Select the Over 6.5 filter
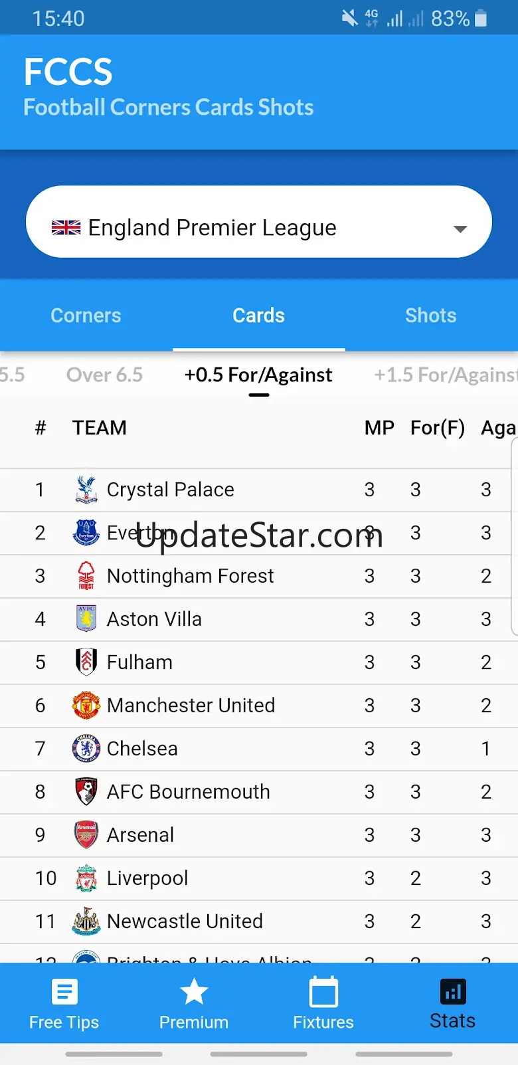518x1065 pixels. pyautogui.click(x=104, y=375)
